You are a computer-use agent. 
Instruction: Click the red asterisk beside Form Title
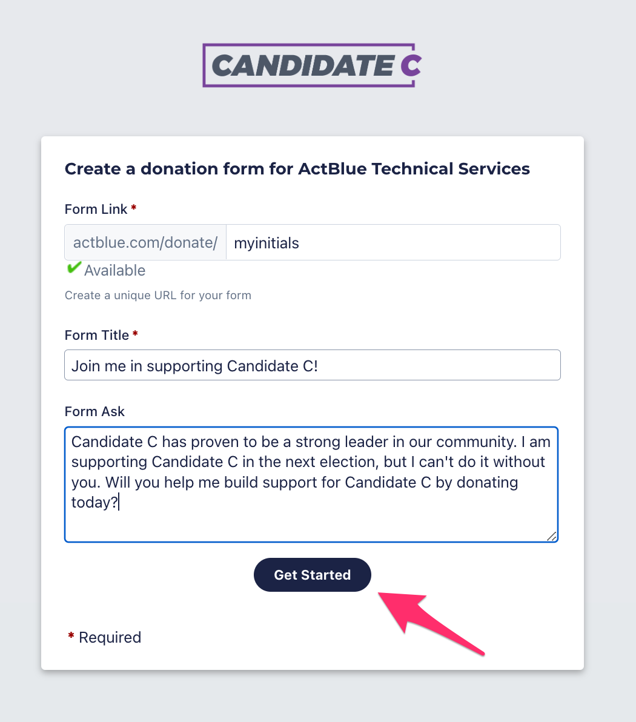point(135,334)
